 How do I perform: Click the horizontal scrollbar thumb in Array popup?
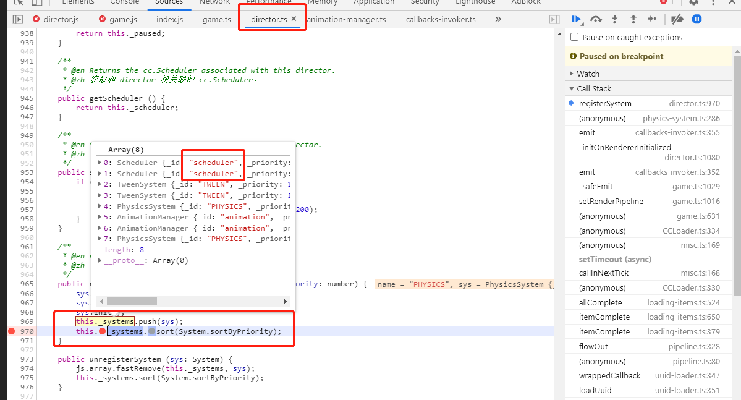132,301
